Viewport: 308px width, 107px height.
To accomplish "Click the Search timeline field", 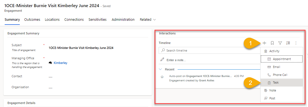I will pyautogui.click(x=210, y=50).
